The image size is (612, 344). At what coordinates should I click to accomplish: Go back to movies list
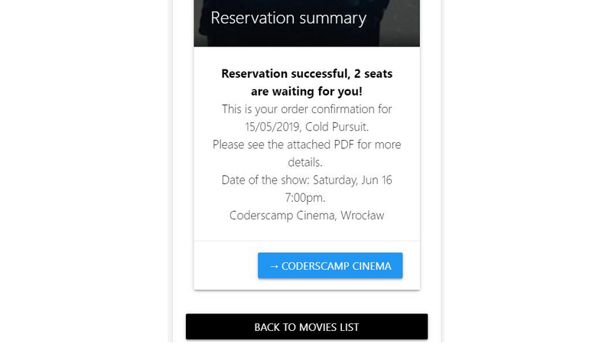[307, 327]
